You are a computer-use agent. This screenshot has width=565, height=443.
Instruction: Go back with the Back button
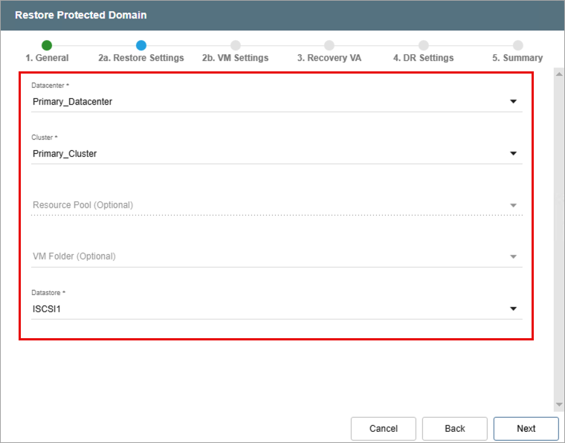pos(454,428)
